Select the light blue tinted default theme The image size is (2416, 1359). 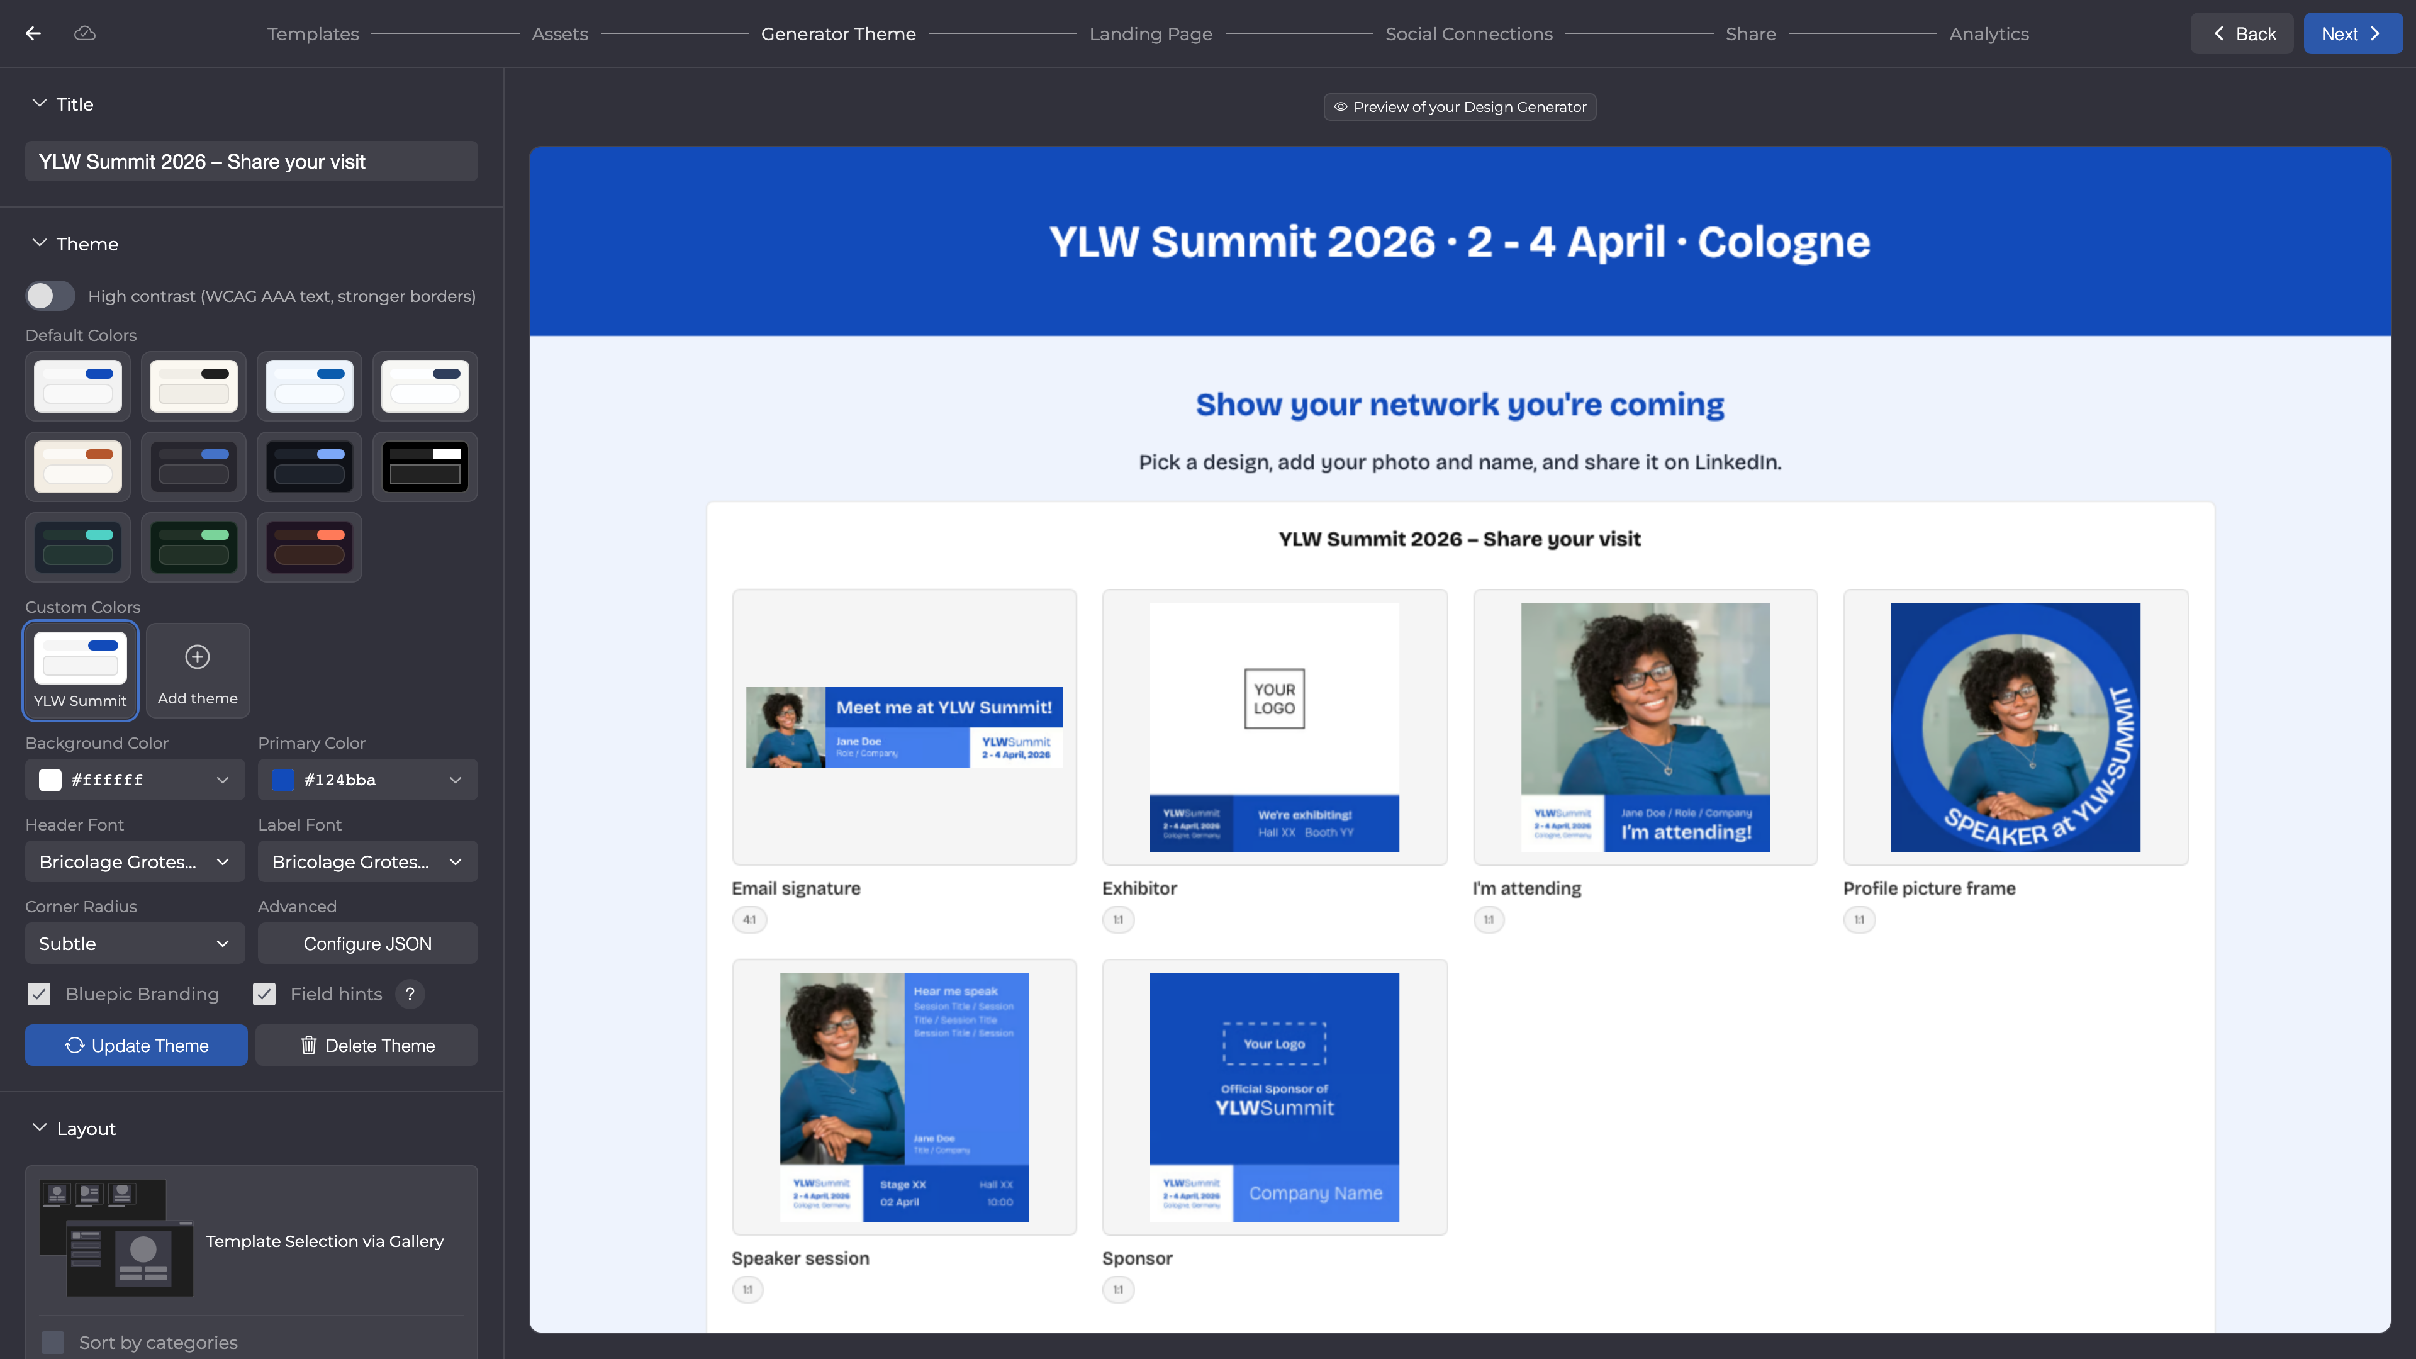point(310,386)
